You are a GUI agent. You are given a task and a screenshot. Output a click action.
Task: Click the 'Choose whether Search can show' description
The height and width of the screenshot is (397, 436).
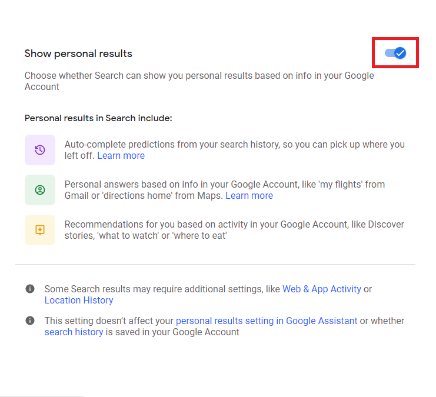(199, 76)
